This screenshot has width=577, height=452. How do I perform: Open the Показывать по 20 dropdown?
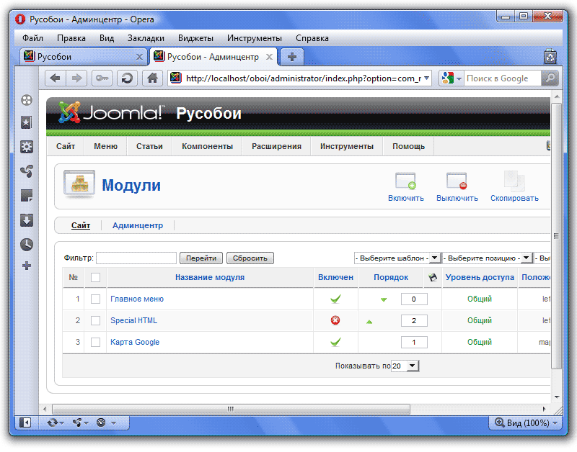coord(405,366)
